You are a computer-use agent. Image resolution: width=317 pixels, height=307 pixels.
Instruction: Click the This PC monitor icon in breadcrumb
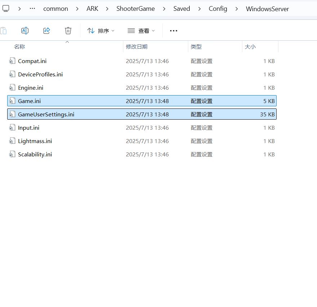[x=6, y=9]
